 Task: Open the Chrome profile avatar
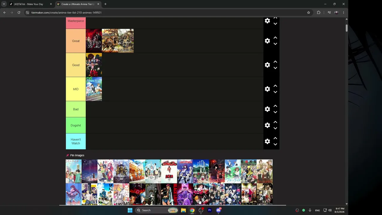336,13
